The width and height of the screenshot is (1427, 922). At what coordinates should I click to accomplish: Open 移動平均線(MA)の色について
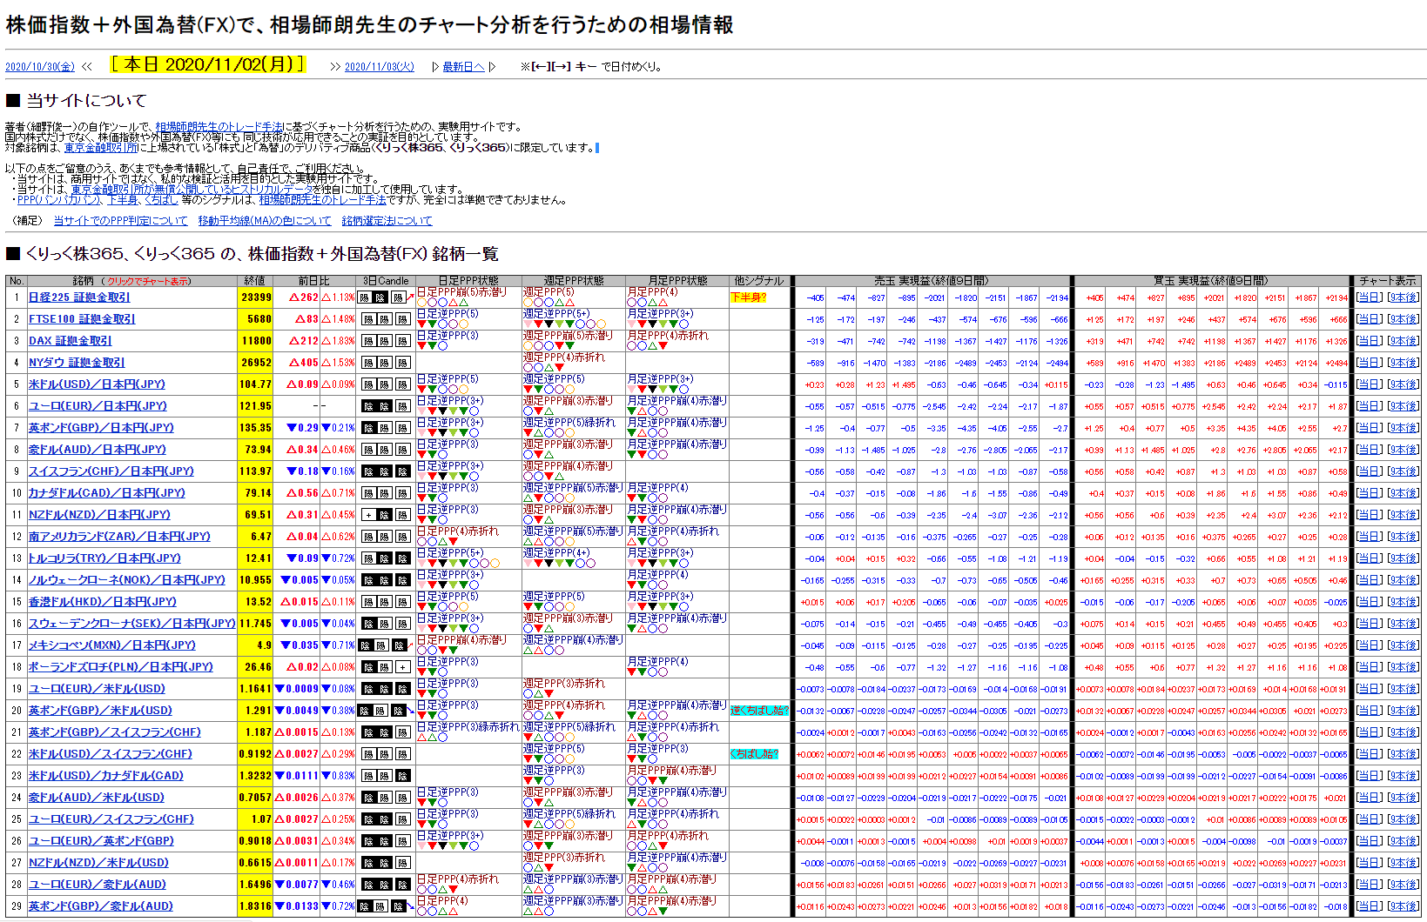(x=265, y=221)
